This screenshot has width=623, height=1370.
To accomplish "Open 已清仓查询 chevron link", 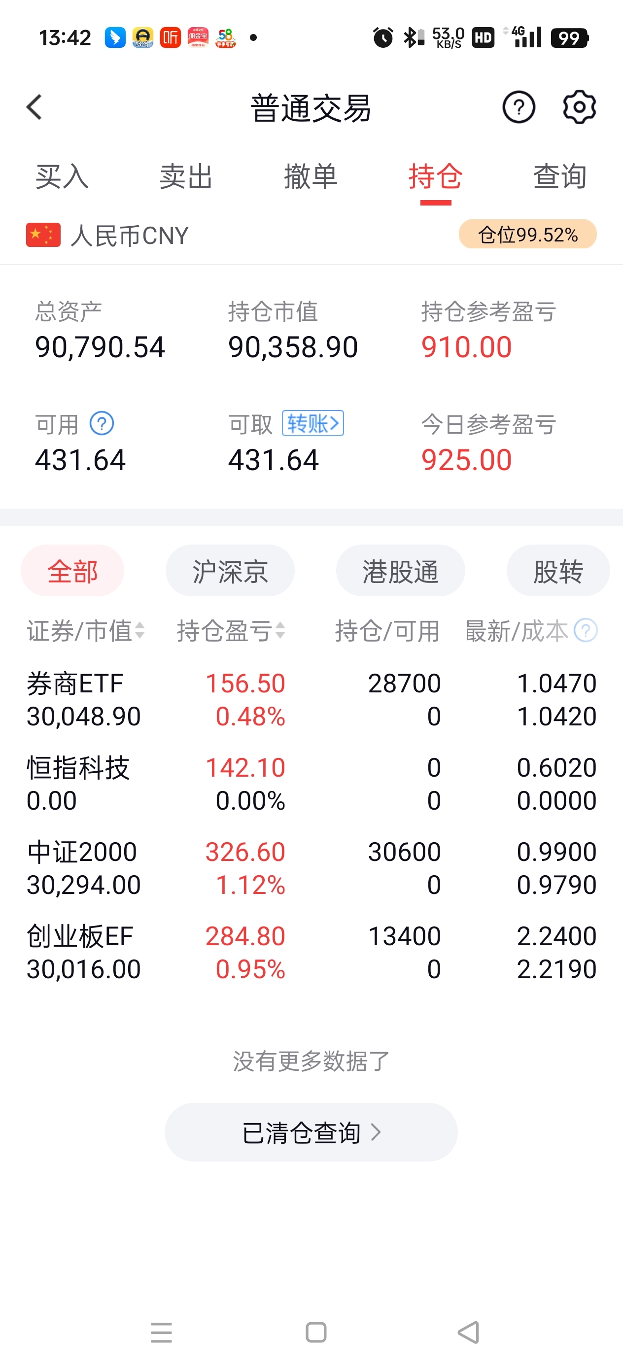I will point(311,1132).
